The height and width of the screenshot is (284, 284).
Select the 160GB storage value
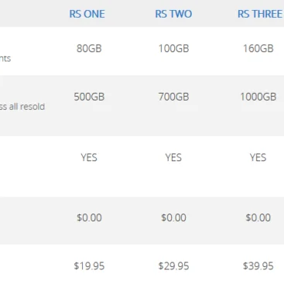[x=258, y=49]
